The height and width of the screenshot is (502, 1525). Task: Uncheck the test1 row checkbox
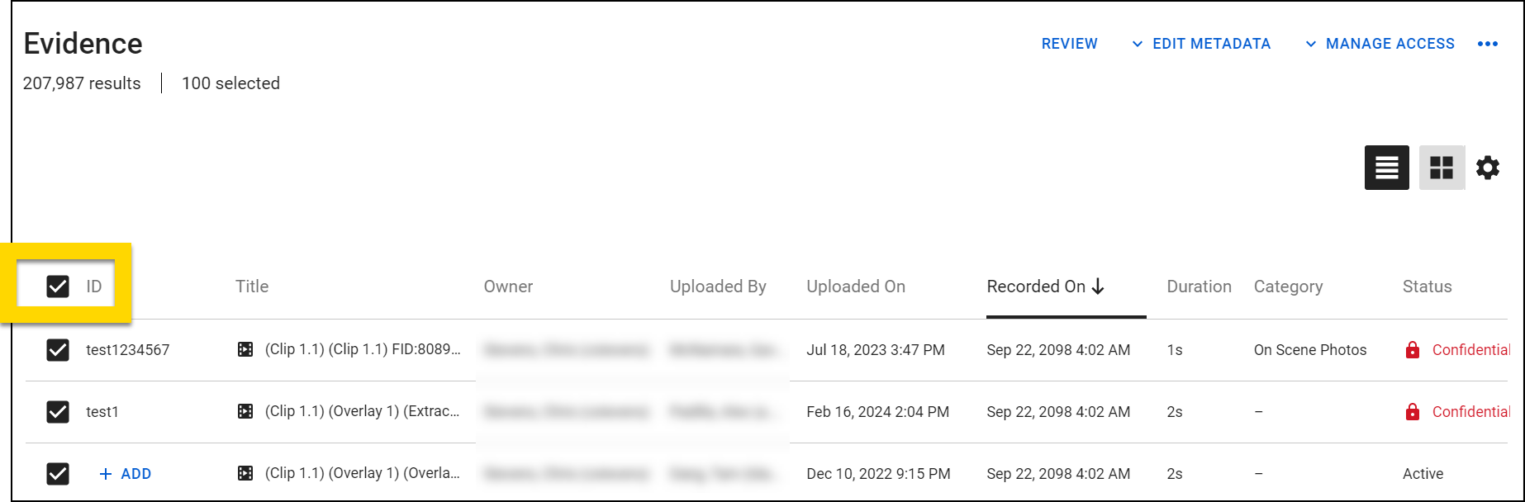[x=58, y=411]
